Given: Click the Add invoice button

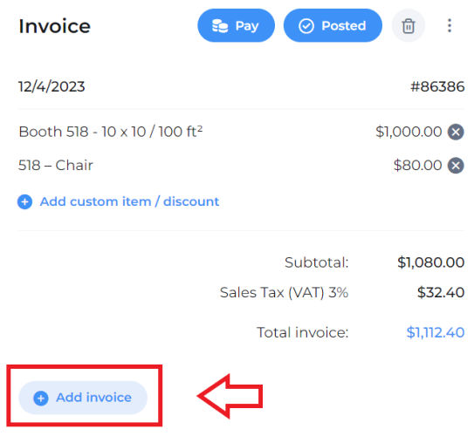Looking at the screenshot, I should click(83, 398).
